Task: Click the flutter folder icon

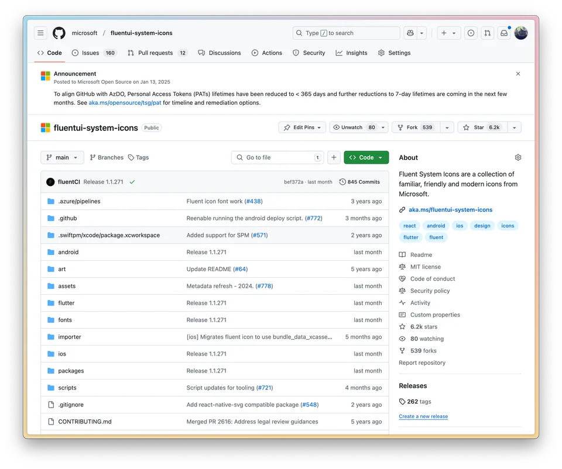Action: pyautogui.click(x=51, y=303)
